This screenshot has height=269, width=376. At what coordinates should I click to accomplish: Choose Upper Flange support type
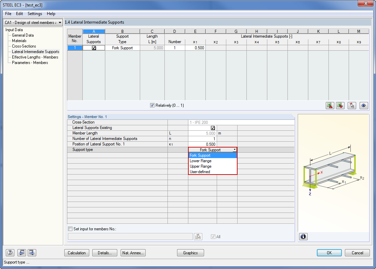213,166
